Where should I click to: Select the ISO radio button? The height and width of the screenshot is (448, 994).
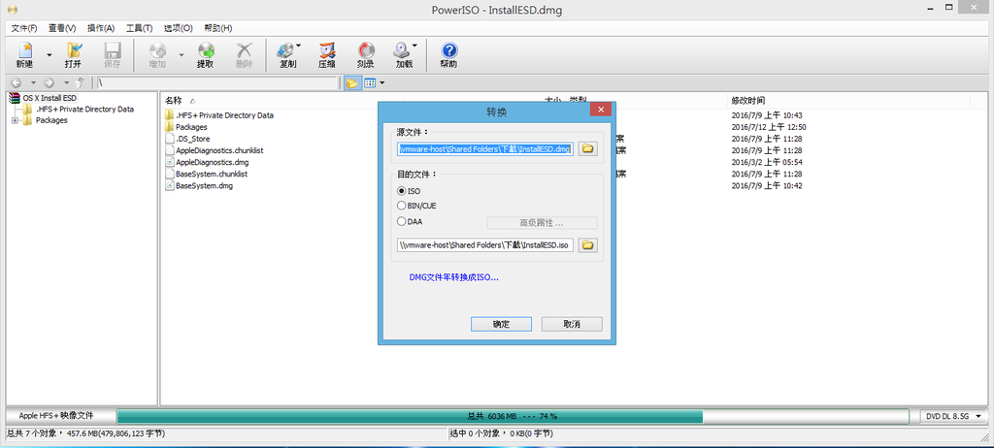pos(401,191)
